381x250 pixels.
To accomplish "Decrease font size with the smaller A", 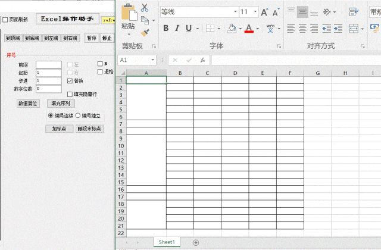I will (x=276, y=12).
